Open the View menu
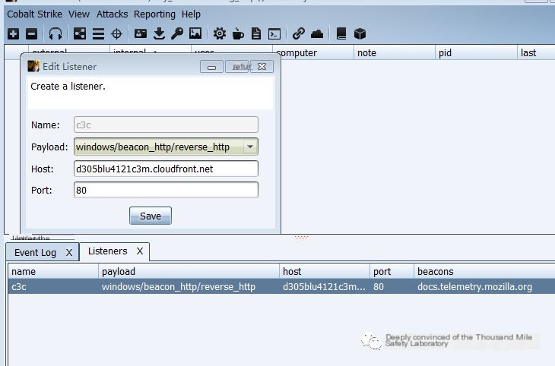 tap(79, 14)
